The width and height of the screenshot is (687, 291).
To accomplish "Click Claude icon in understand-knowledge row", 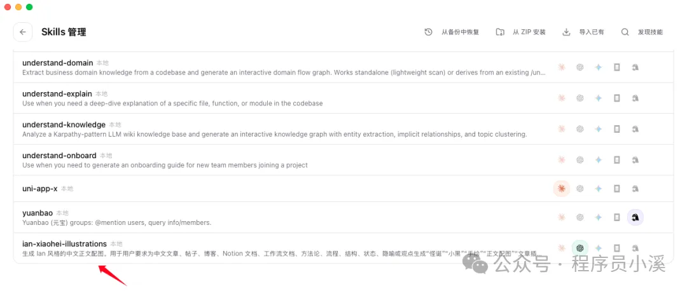I will pos(561,129).
